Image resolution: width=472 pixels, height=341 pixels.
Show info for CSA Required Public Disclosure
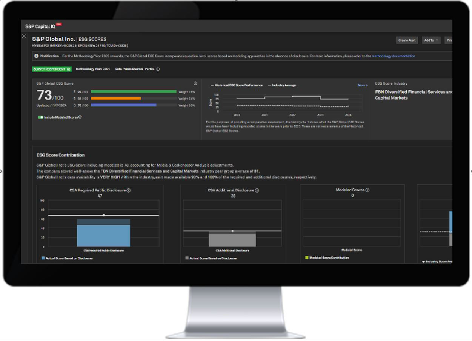click(128, 191)
